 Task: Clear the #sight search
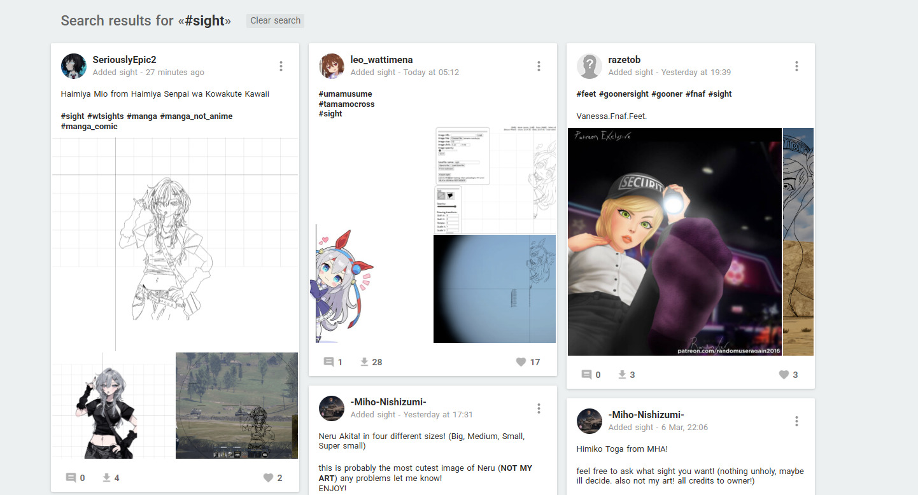tap(275, 20)
